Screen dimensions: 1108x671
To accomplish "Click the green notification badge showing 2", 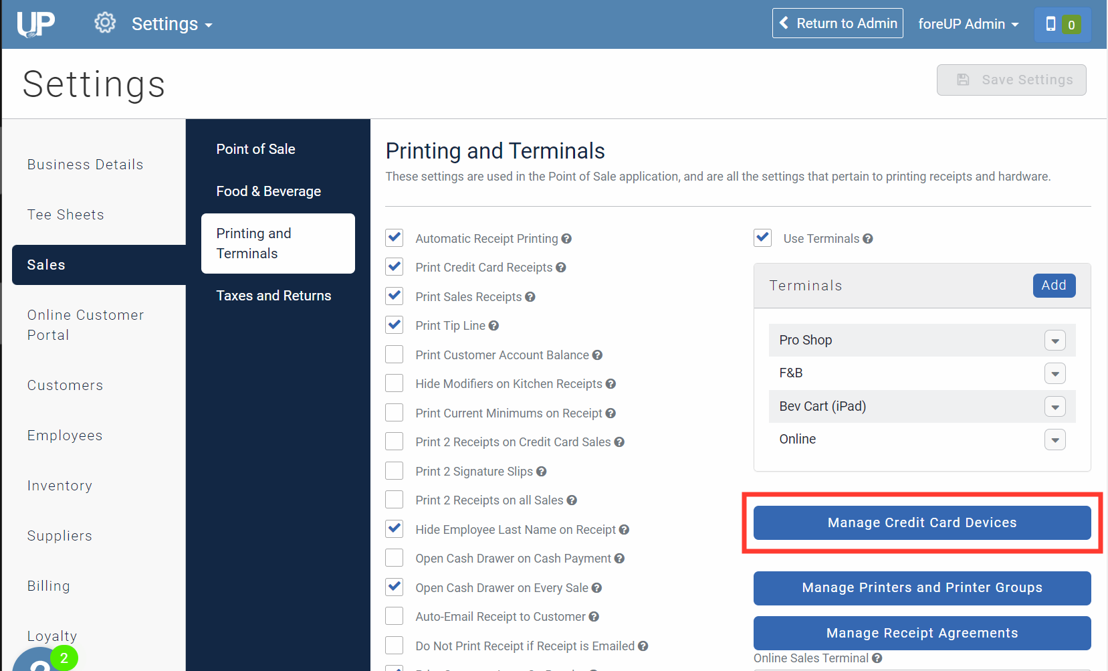I will pyautogui.click(x=64, y=658).
